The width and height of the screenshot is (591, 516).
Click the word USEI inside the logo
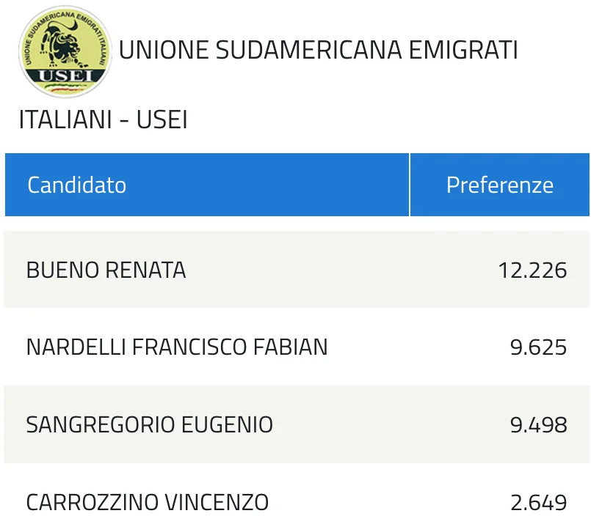click(65, 76)
